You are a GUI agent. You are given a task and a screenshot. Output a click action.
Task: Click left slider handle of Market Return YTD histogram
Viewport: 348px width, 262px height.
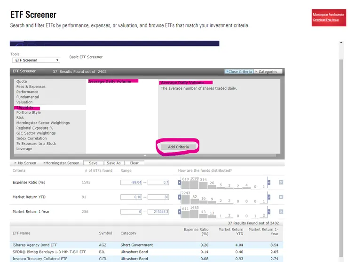coord(180,197)
